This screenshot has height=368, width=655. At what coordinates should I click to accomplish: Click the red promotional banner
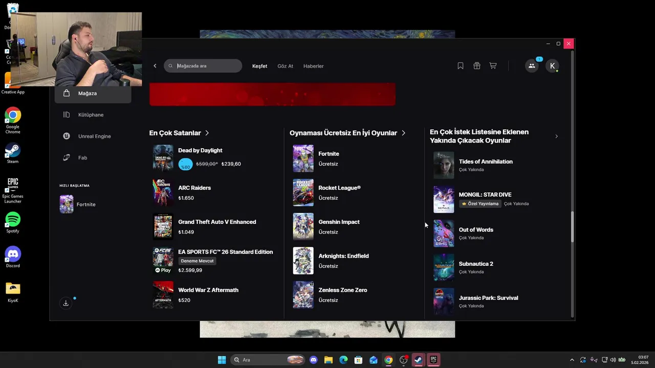point(272,94)
